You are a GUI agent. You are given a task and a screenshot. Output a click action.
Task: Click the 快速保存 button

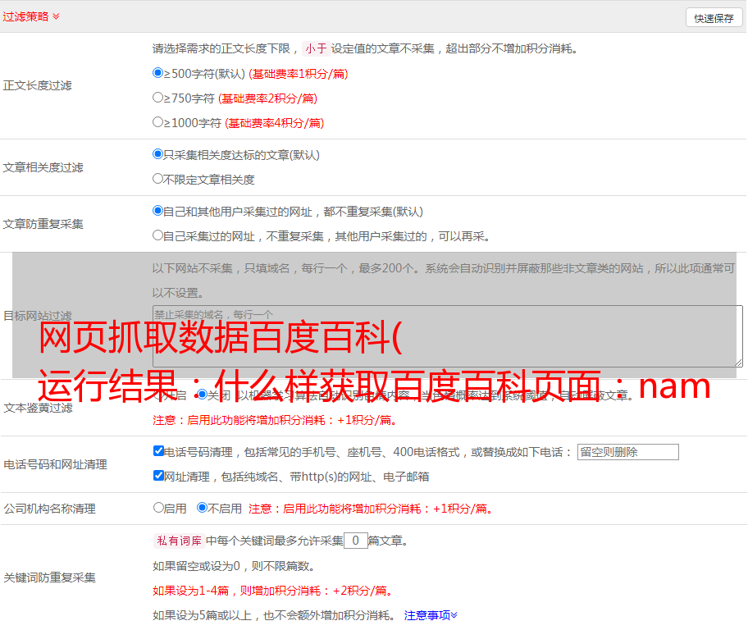tap(714, 18)
